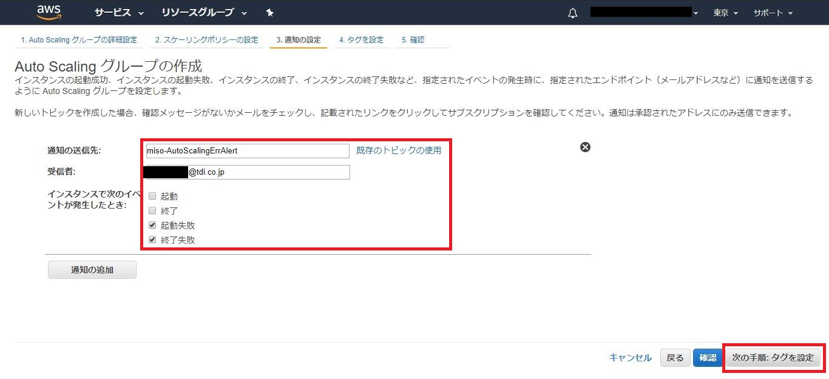Jump to step 4 タグを設定 tab

tap(361, 40)
